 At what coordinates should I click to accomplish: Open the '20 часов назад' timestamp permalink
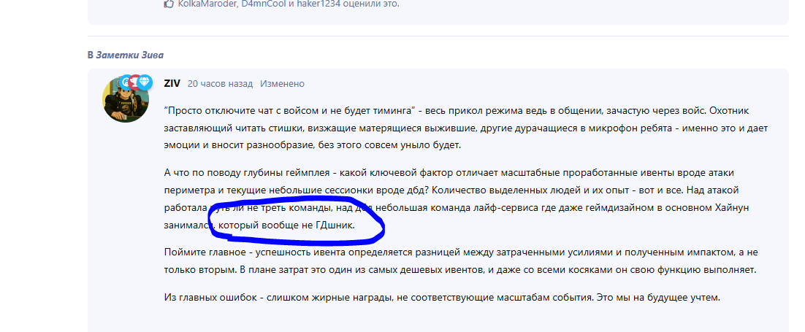(x=220, y=84)
